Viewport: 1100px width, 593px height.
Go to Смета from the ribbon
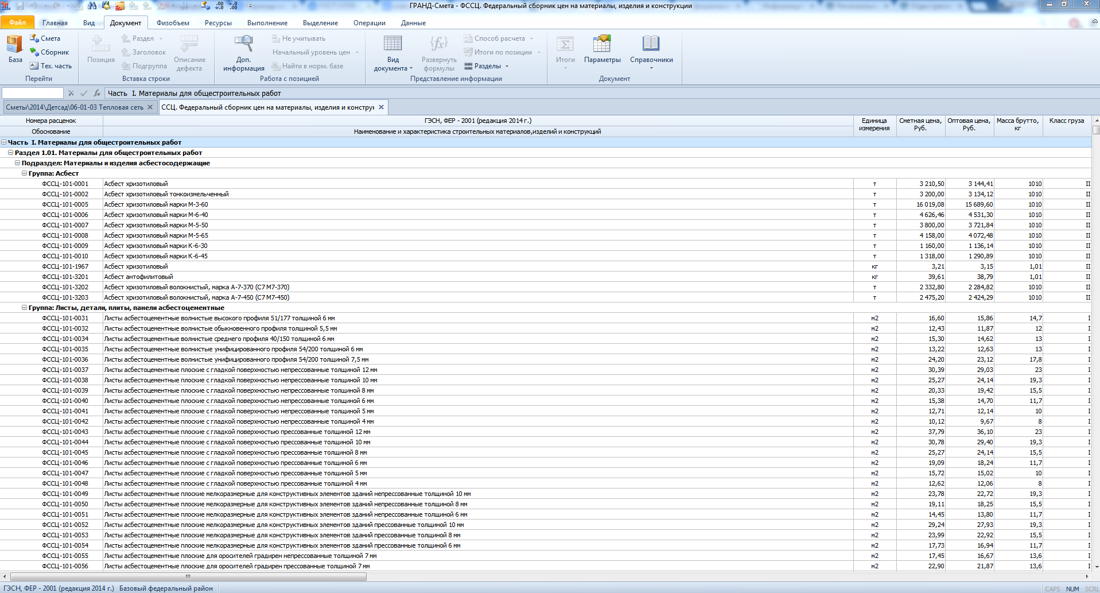[45, 38]
